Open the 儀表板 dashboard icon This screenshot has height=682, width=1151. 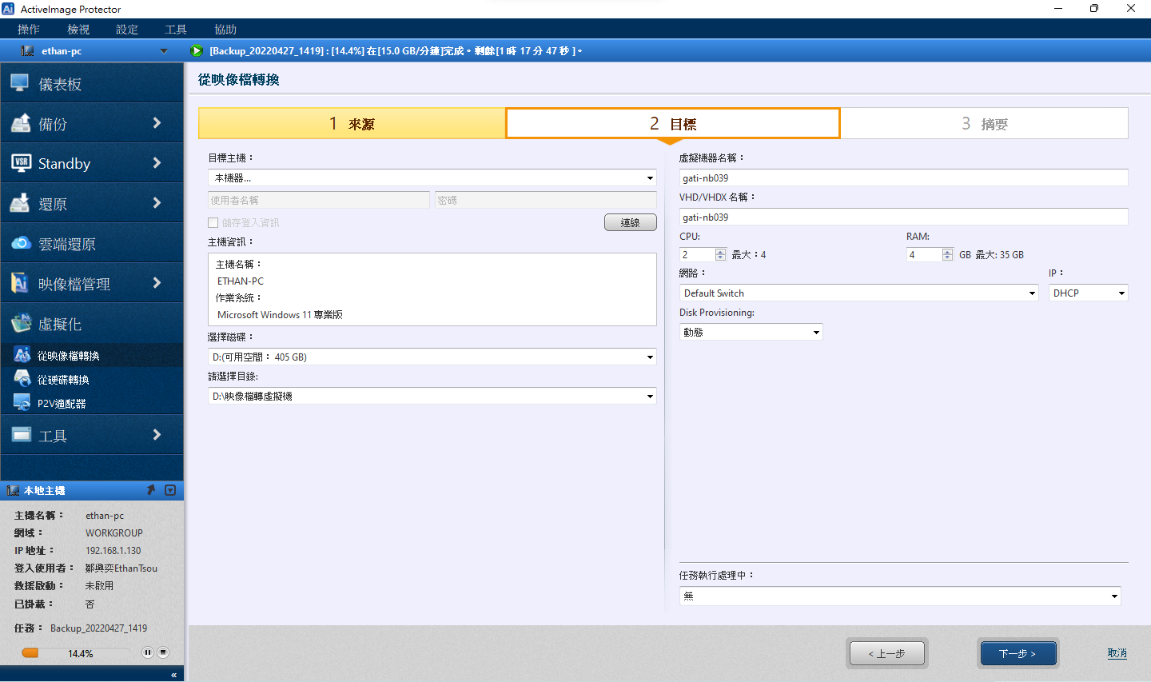coord(20,83)
